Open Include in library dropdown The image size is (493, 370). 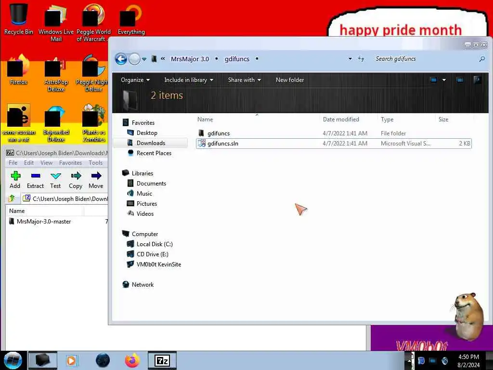189,80
